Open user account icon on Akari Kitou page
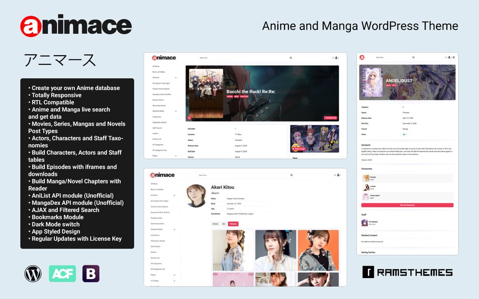 (338, 175)
